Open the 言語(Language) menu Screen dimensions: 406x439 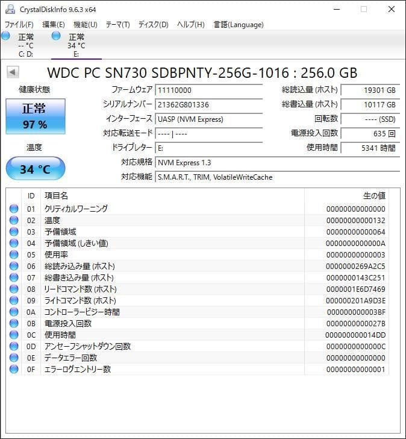point(239,25)
